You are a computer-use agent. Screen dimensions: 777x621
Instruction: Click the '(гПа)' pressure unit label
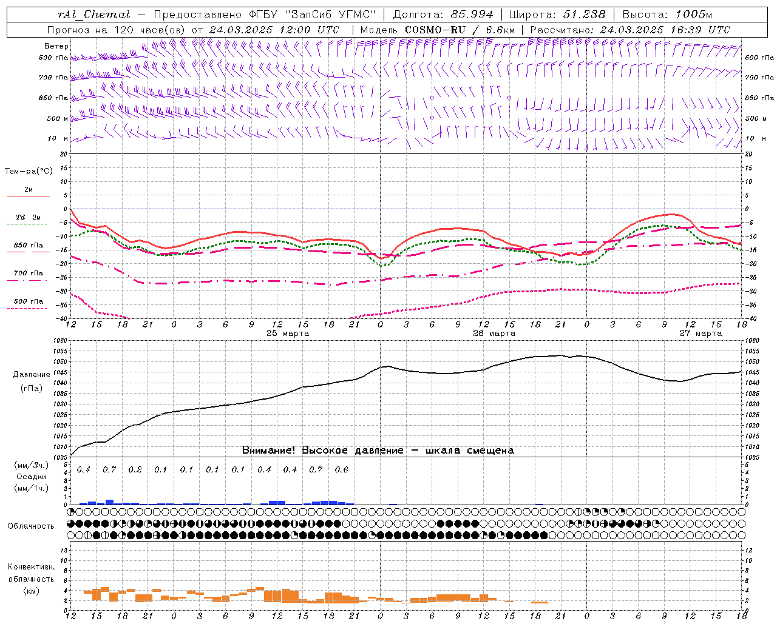point(32,389)
